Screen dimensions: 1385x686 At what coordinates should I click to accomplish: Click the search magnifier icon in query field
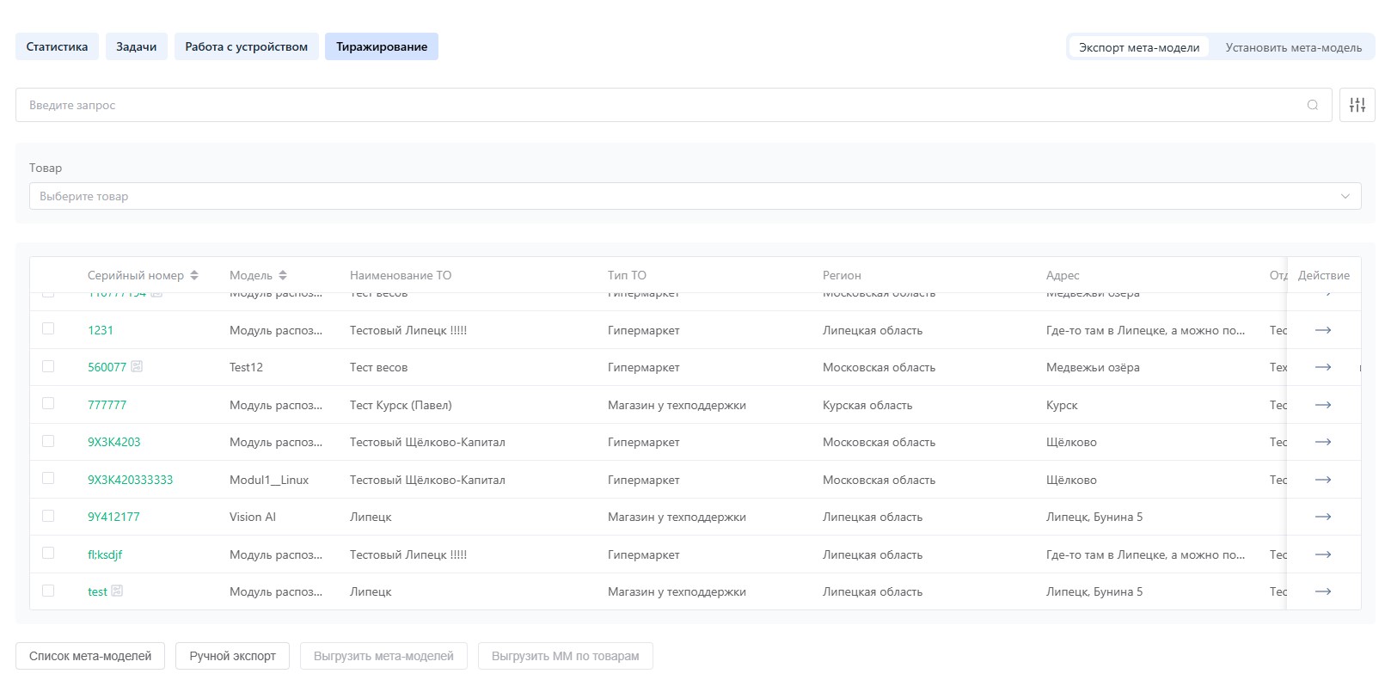(1312, 105)
